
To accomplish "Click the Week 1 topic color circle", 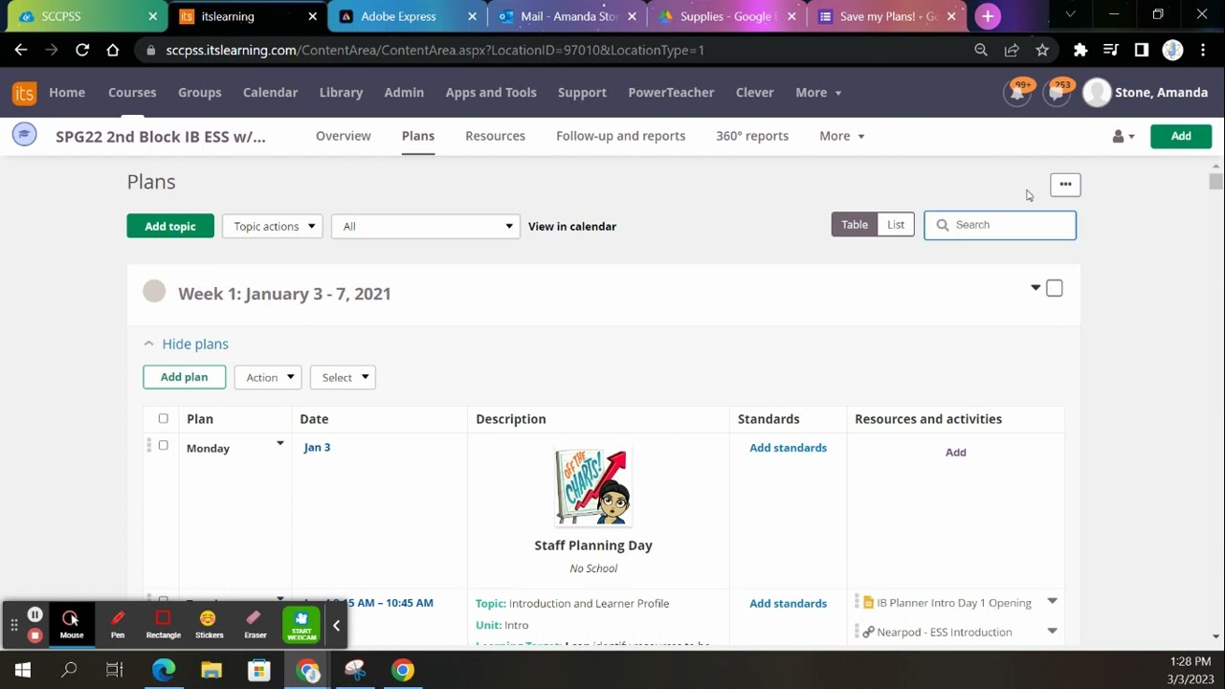I will click(x=154, y=292).
